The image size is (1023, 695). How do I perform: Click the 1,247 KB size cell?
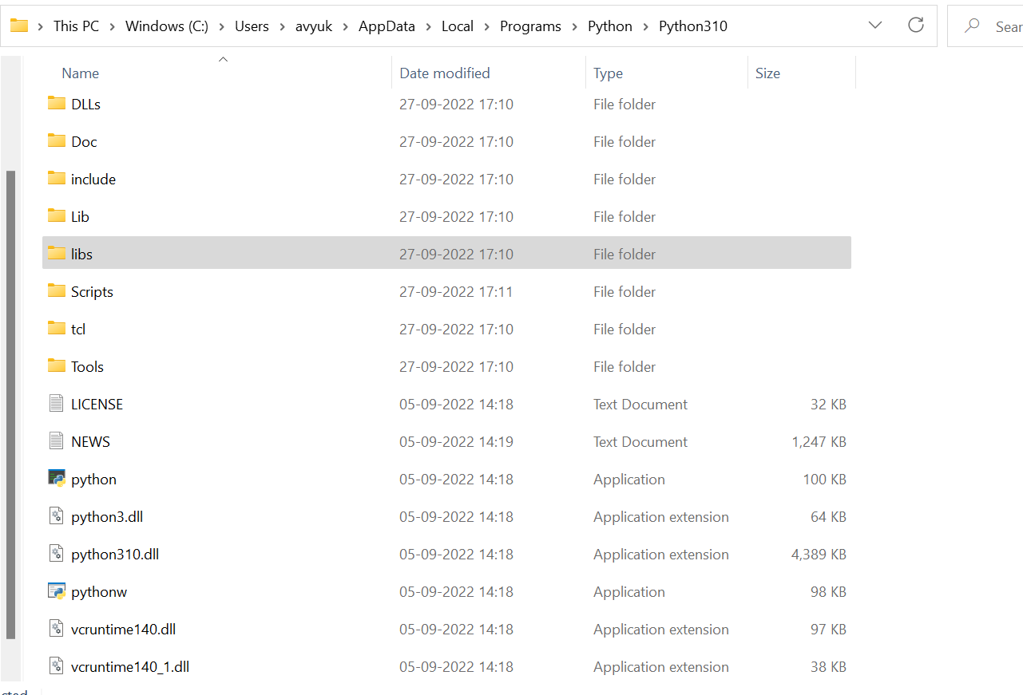tap(819, 442)
